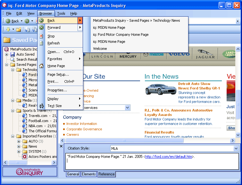Select Home Page in Browser menu

pyautogui.click(x=60, y=66)
